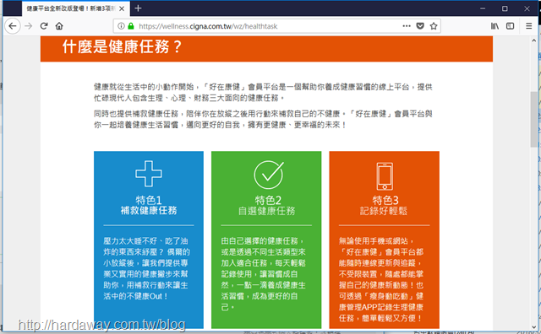The height and width of the screenshot is (334, 541).
Task: Open page actions three-dot menu
Action: [407, 26]
